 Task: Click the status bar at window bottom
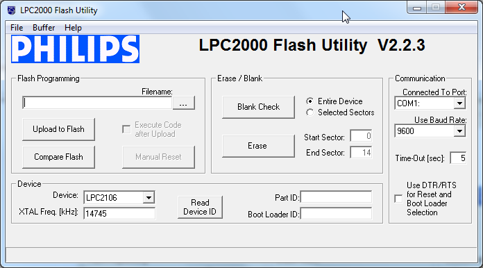point(241,256)
